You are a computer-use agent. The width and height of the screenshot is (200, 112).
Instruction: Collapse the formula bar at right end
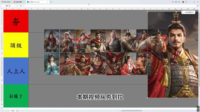pyautogui.click(x=197, y=6)
